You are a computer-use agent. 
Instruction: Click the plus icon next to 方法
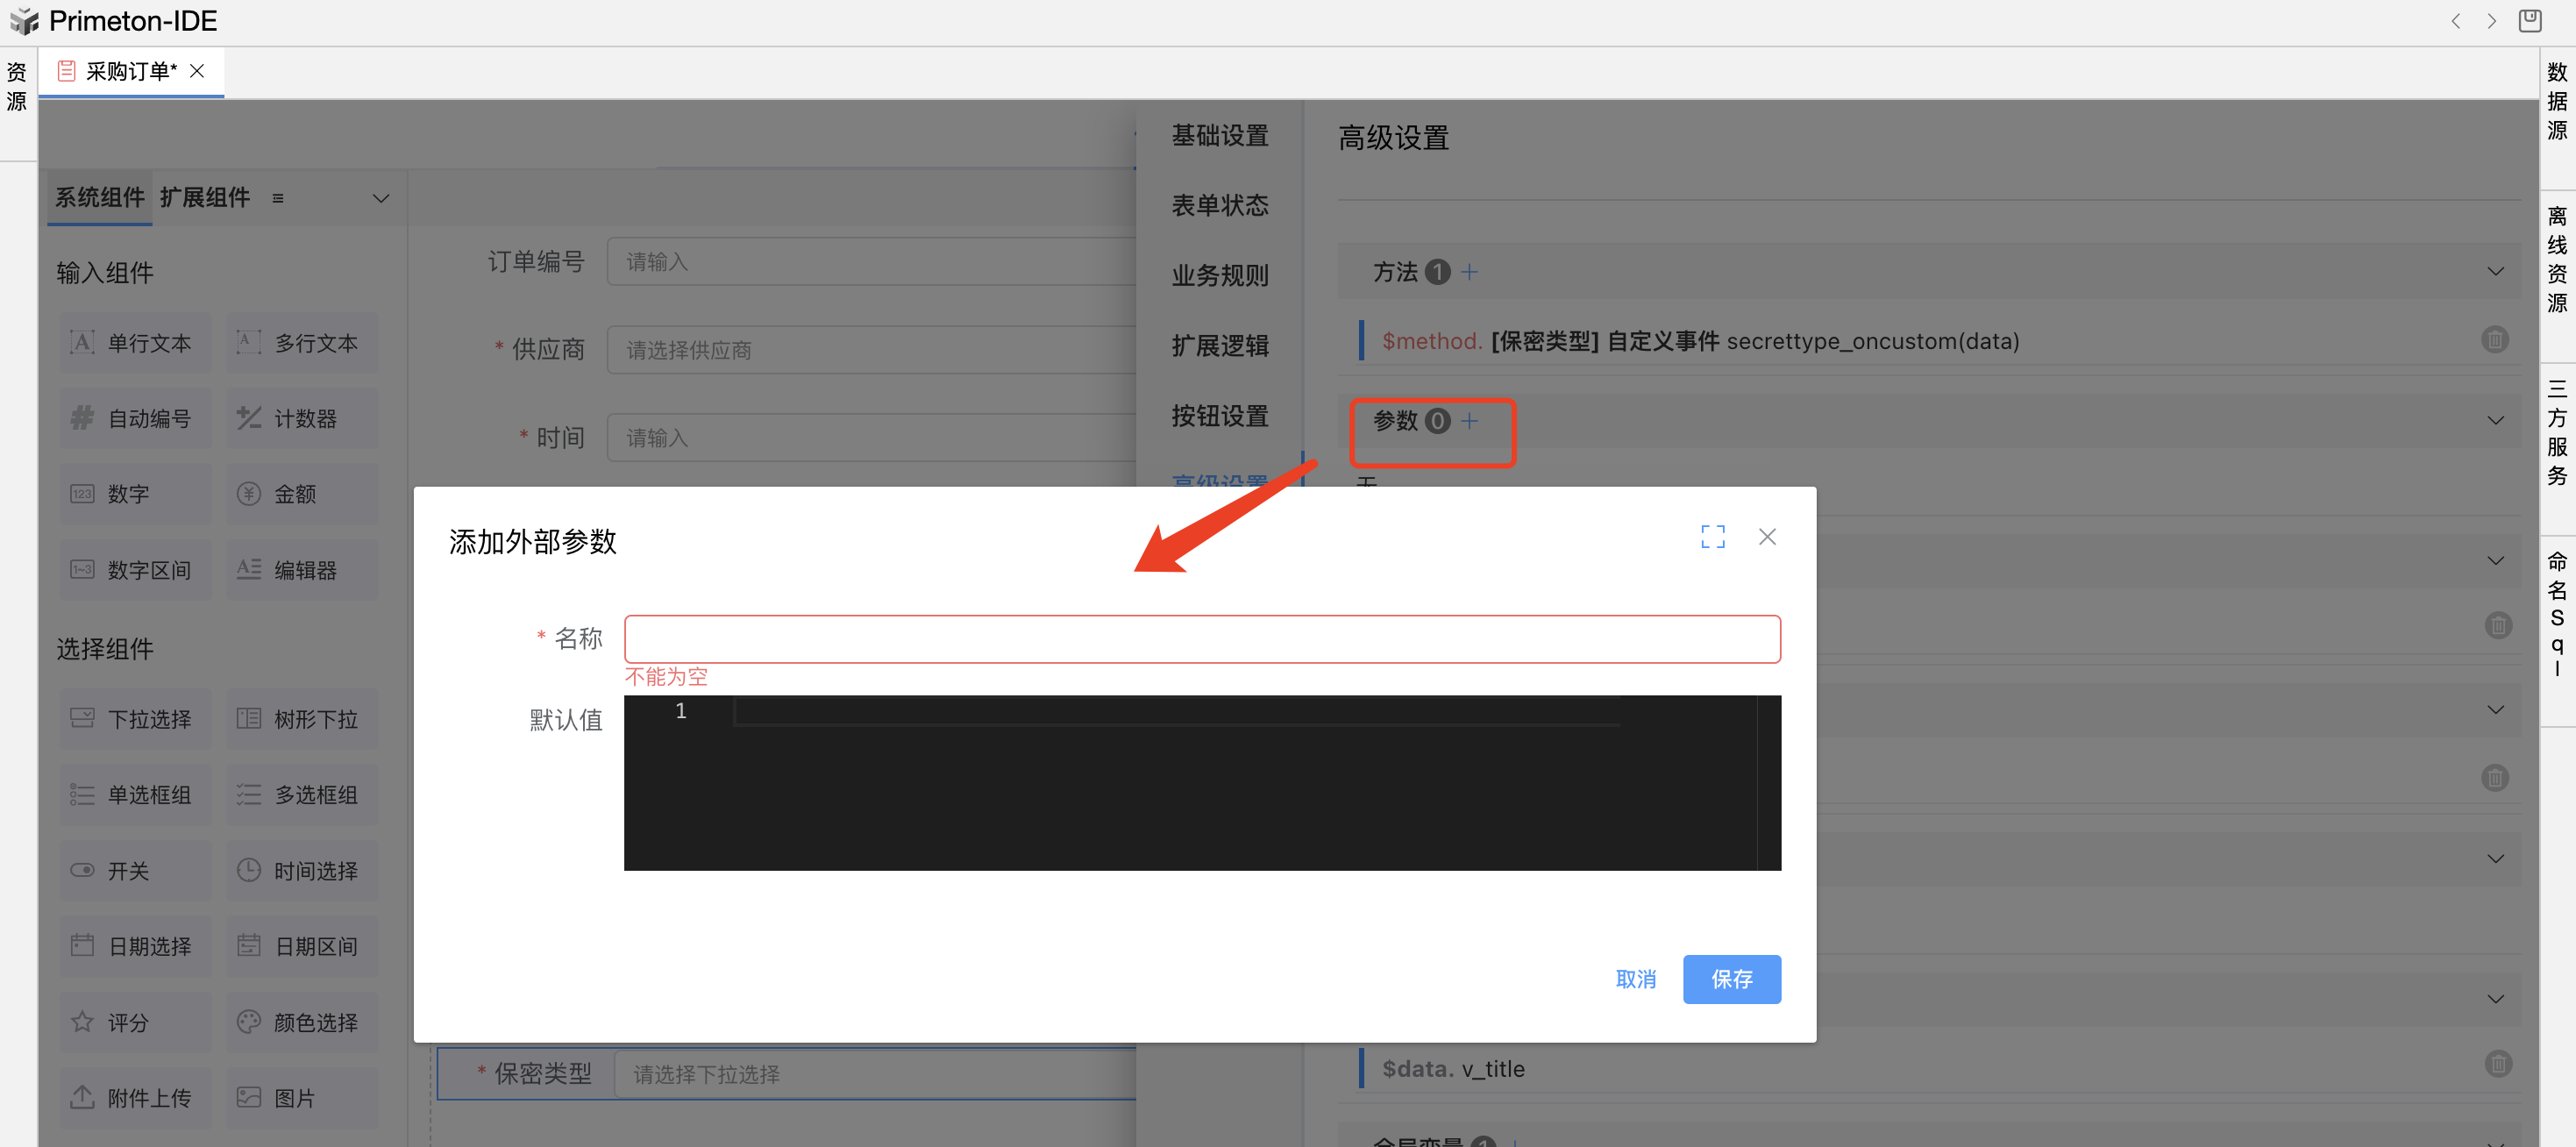tap(1469, 272)
